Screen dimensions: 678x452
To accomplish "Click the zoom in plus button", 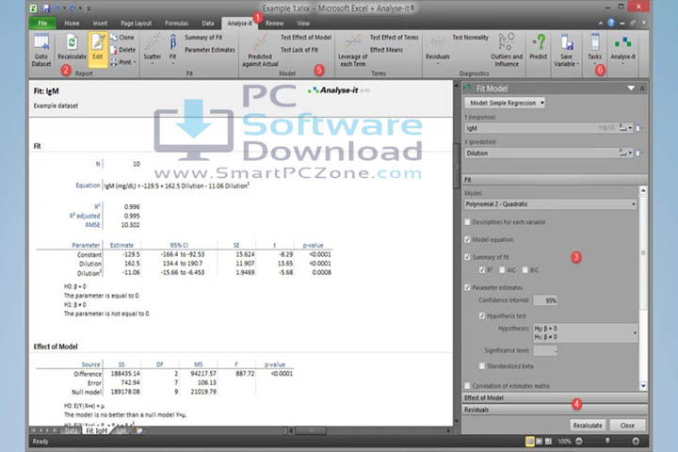I will coord(636,442).
